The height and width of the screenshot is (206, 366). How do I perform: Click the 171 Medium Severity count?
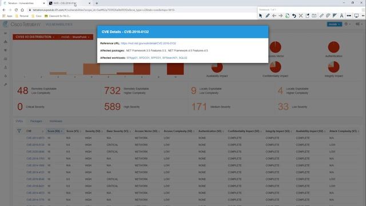click(x=199, y=107)
